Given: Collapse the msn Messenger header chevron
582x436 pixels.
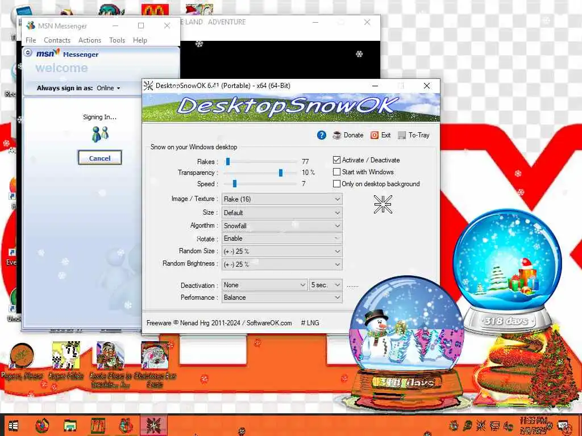Looking at the screenshot, I should (x=28, y=53).
